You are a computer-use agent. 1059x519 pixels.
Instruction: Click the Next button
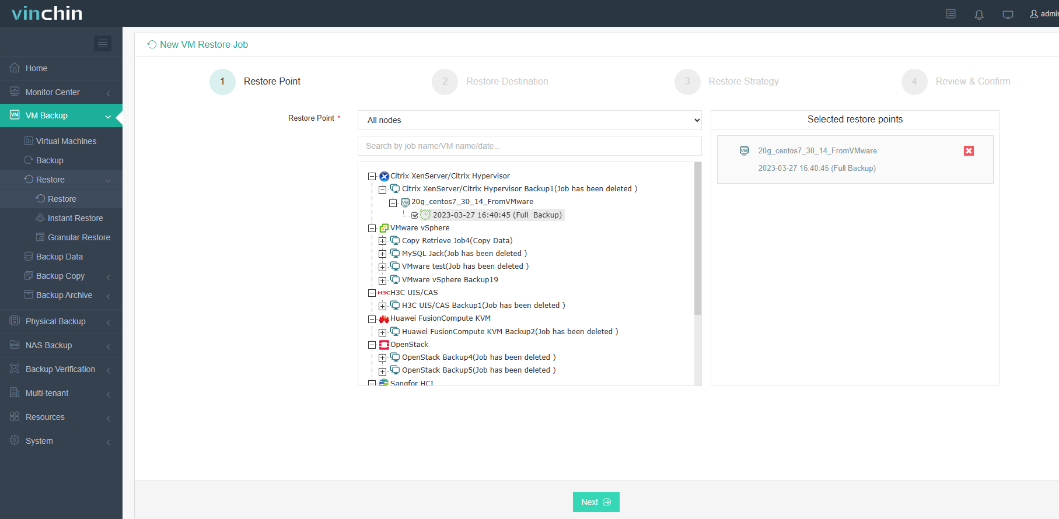point(596,502)
